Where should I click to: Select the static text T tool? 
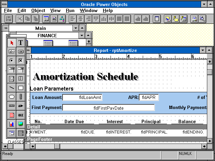click(x=21, y=43)
